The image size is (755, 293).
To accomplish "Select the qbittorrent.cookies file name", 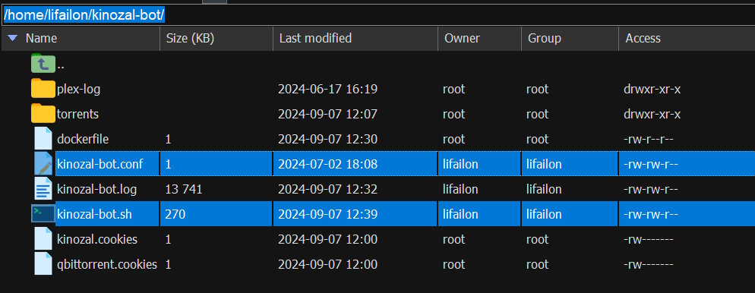I will coord(107,264).
